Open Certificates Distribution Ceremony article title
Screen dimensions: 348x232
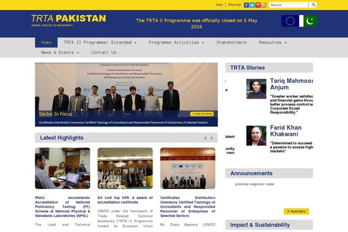[188, 206]
